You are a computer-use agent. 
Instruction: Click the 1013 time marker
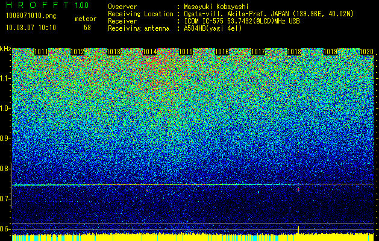[114, 52]
